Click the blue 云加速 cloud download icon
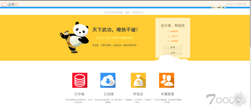 108,80
